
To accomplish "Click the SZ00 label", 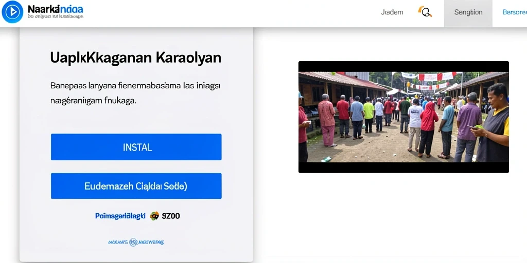I will (x=171, y=216).
